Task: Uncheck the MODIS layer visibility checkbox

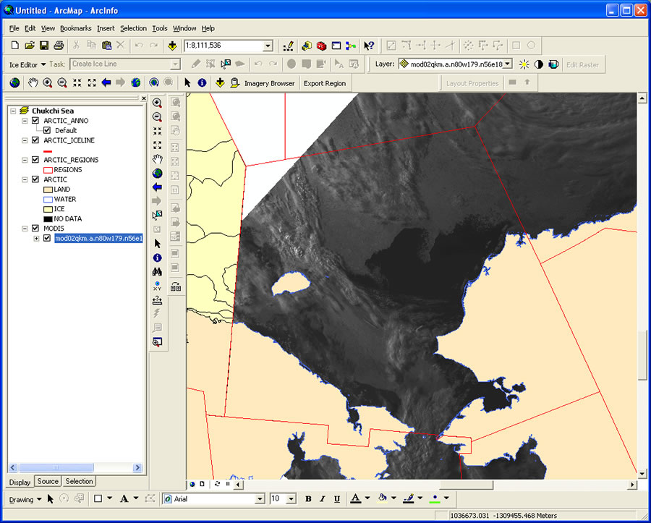Action: click(x=35, y=228)
